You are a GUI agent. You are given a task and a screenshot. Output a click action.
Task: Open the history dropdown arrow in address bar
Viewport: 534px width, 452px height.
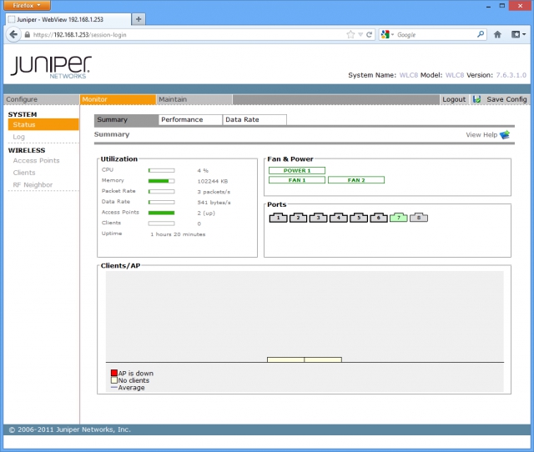360,35
